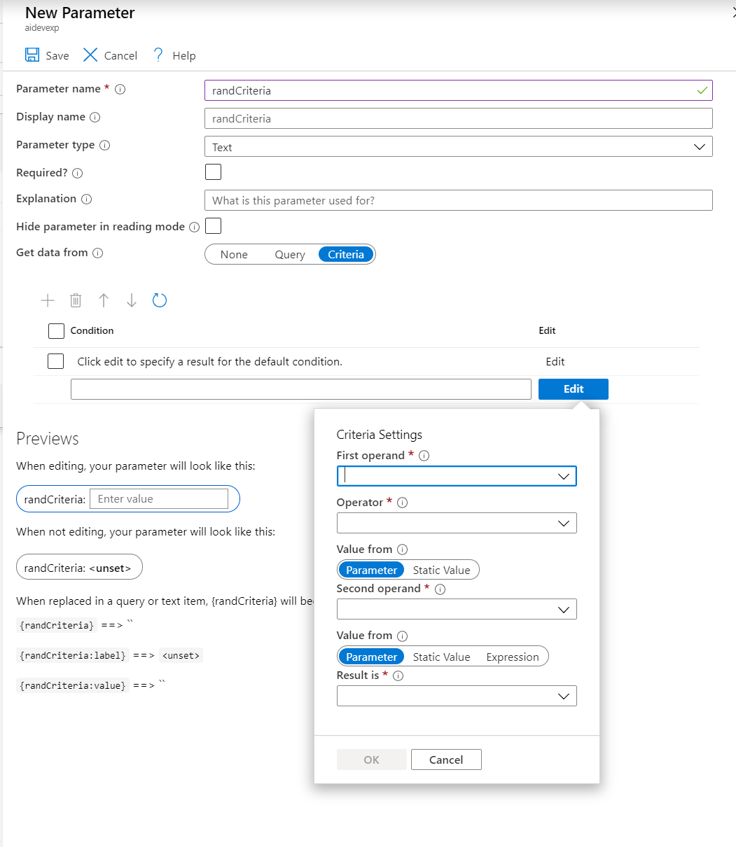Screen dimensions: 736x847
Task: Move condition down with the down arrow icon
Action: pos(132,300)
